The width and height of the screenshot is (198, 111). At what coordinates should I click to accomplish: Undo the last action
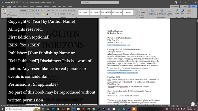tap(20, 2)
